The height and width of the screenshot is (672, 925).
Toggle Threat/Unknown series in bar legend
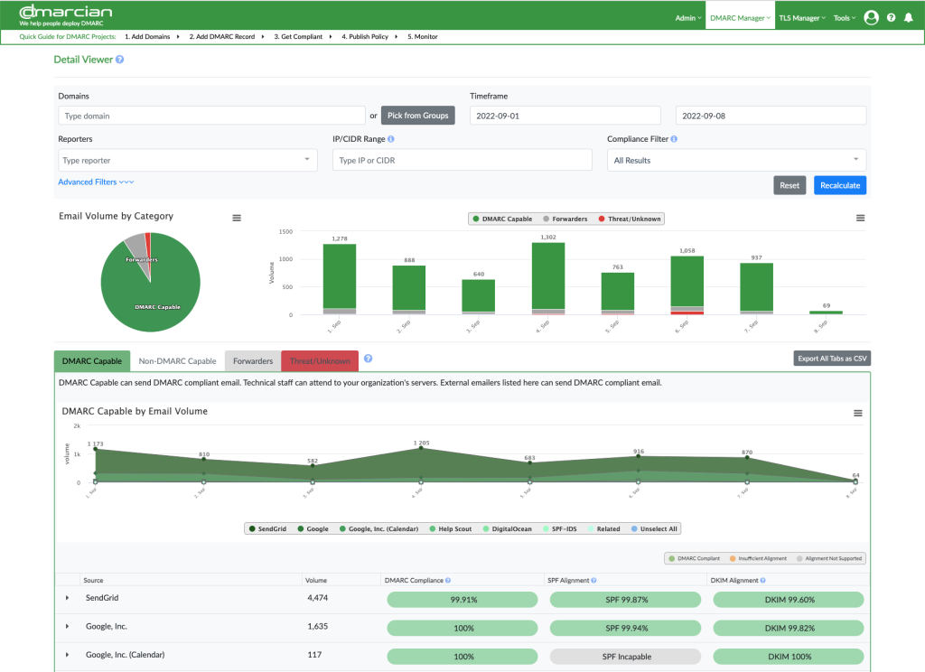pyautogui.click(x=630, y=219)
